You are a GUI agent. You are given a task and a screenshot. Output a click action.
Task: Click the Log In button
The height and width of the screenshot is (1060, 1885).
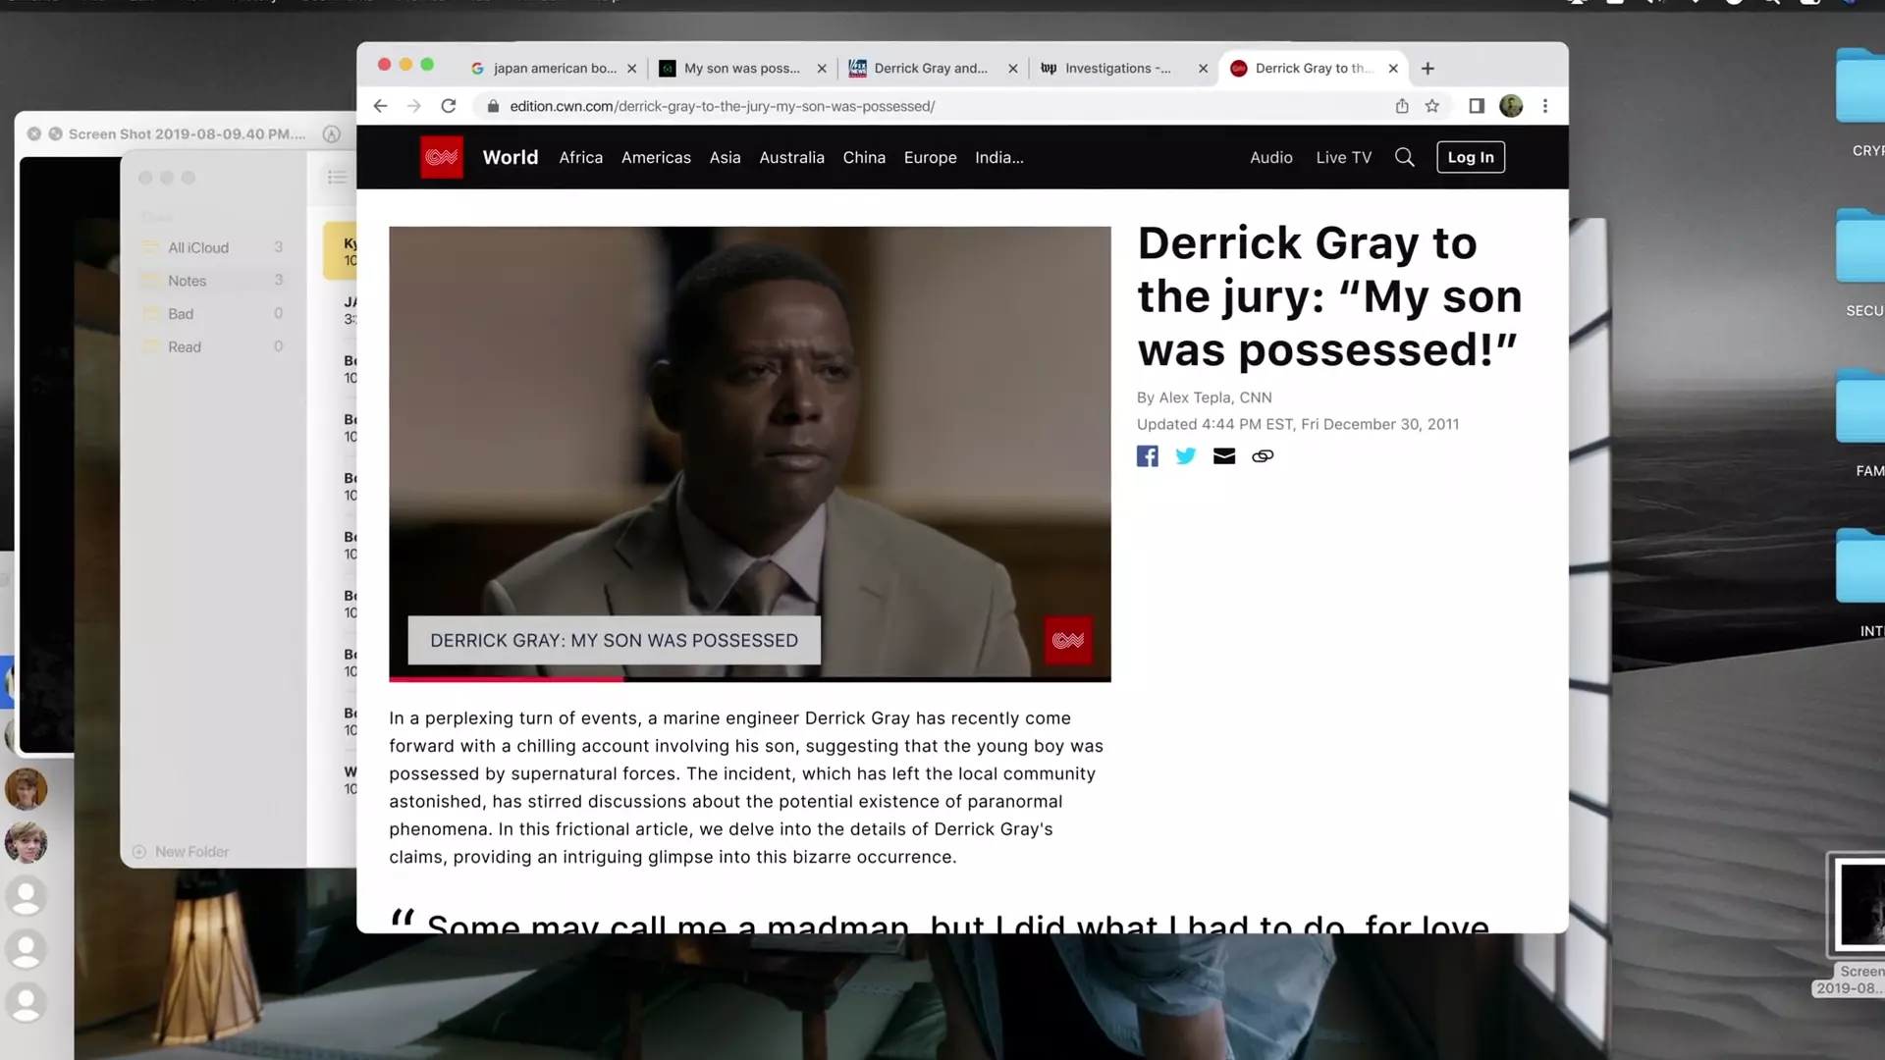pos(1471,157)
